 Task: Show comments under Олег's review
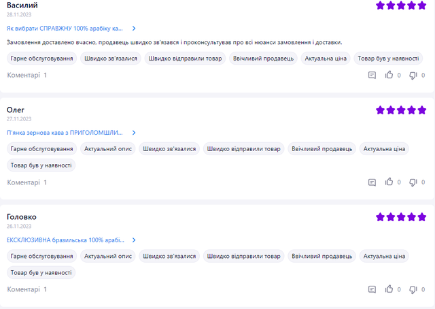pos(27,182)
